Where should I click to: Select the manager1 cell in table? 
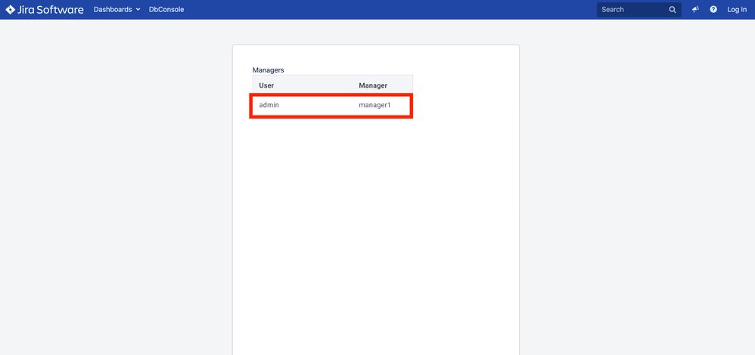tap(374, 105)
